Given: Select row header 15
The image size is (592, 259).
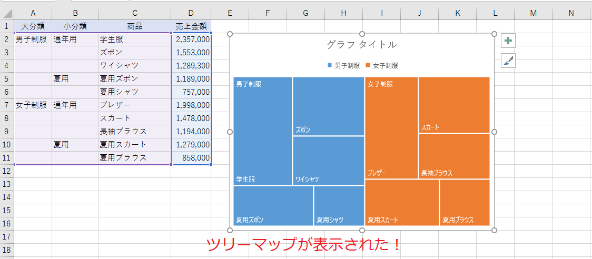Looking at the screenshot, I should point(7,210).
